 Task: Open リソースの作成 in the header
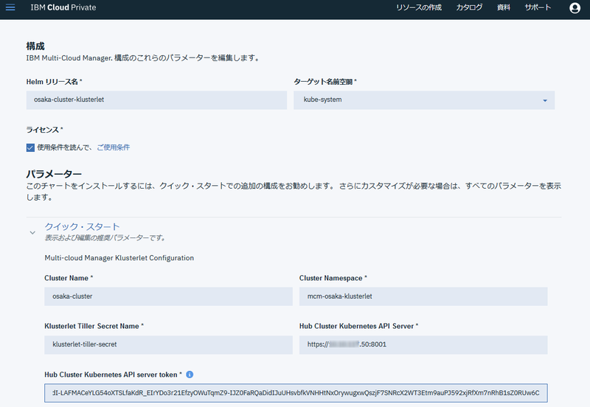pos(418,7)
